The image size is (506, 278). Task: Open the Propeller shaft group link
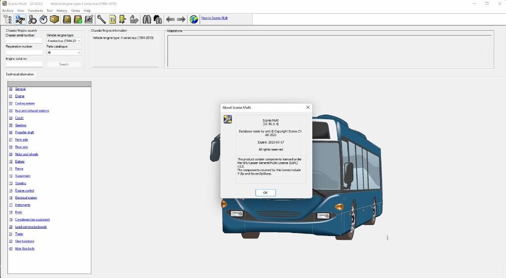25,133
